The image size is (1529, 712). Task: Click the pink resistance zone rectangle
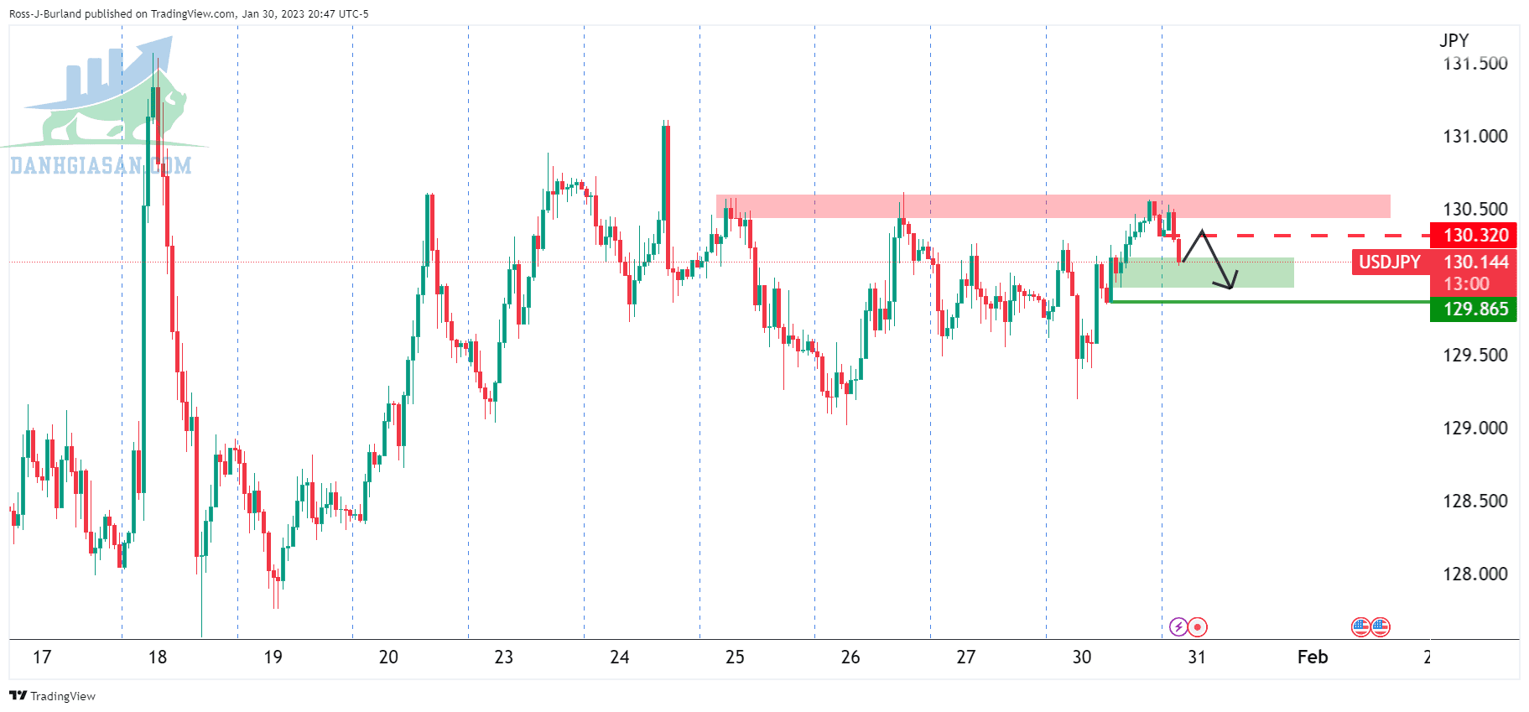1053,206
